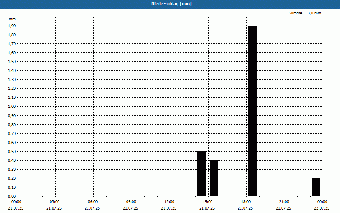Click the 12:00 time axis label
340x213 pixels.
click(x=170, y=202)
